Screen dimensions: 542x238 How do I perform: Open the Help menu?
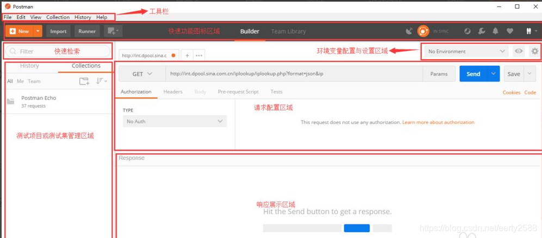pos(102,17)
